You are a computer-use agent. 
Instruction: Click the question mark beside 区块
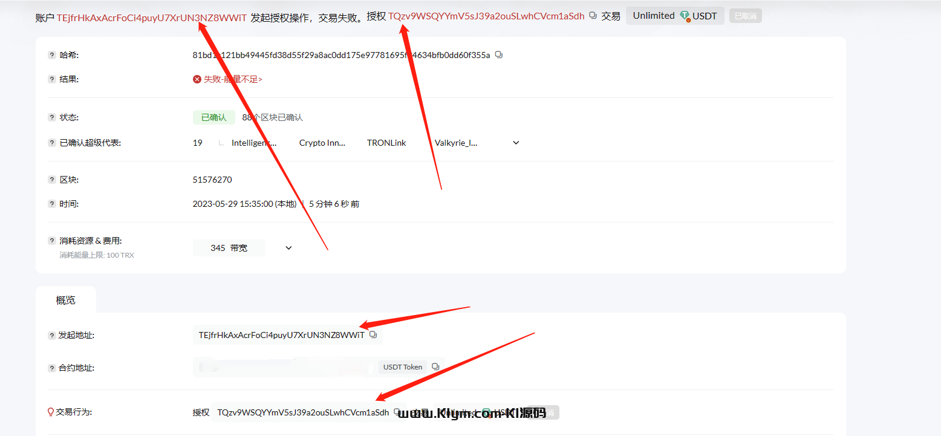pos(52,180)
